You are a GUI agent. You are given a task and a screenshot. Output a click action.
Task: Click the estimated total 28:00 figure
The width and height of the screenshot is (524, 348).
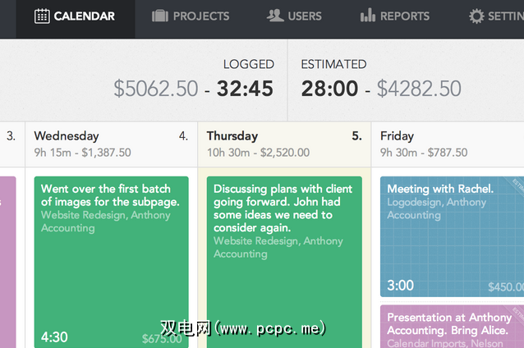click(329, 89)
